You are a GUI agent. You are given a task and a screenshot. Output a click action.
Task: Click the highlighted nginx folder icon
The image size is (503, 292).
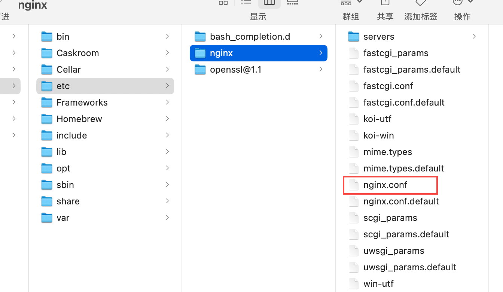pos(200,53)
